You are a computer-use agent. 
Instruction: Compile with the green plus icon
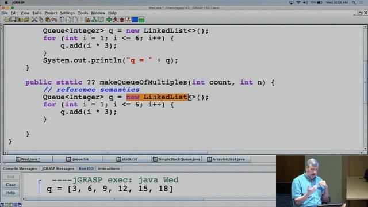point(109,20)
